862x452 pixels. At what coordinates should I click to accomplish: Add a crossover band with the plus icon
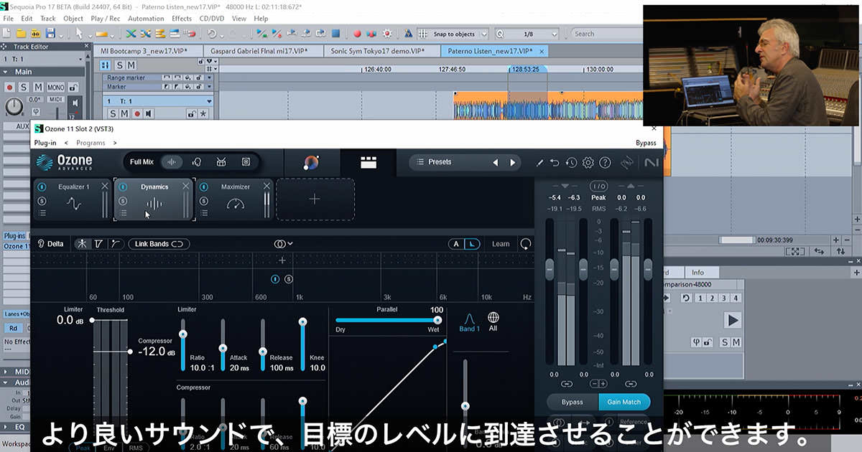(282, 260)
